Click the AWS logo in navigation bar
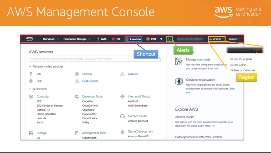 click(29, 39)
